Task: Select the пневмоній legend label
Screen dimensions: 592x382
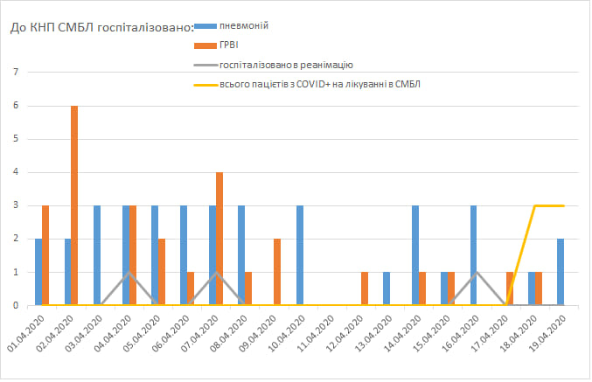Action: [243, 26]
